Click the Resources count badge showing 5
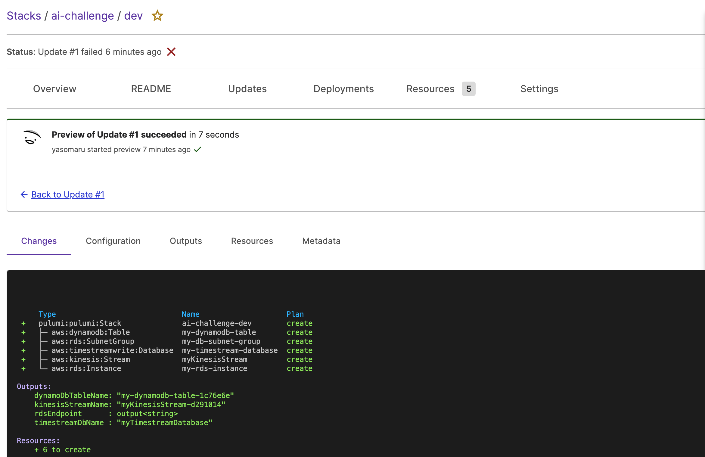 pos(468,89)
